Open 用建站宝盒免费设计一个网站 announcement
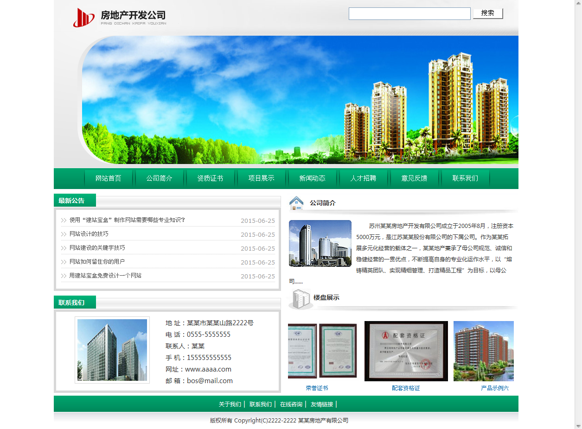The image size is (582, 429). click(105, 276)
